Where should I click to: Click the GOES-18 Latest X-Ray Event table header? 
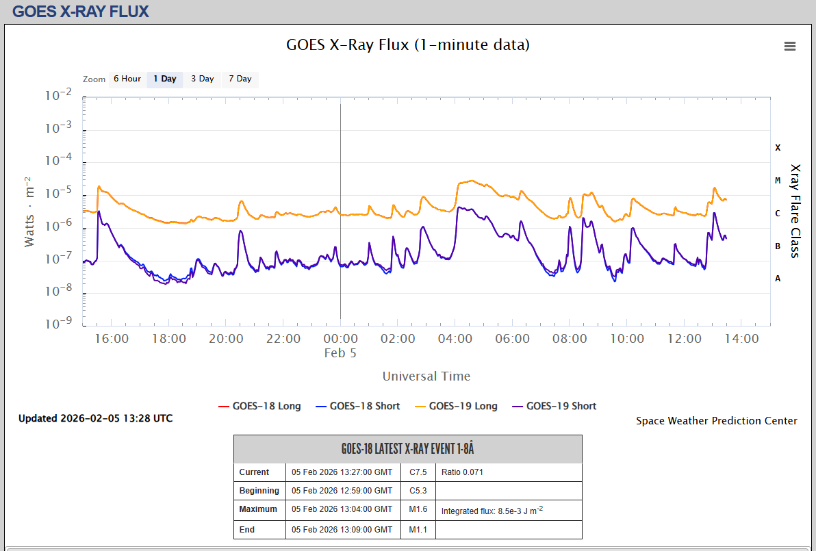(x=407, y=449)
